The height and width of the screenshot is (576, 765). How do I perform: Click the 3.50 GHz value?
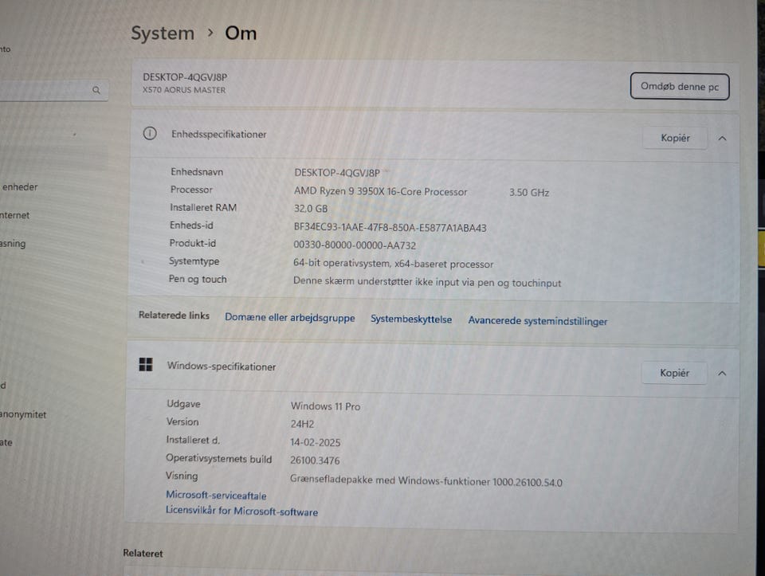529,193
